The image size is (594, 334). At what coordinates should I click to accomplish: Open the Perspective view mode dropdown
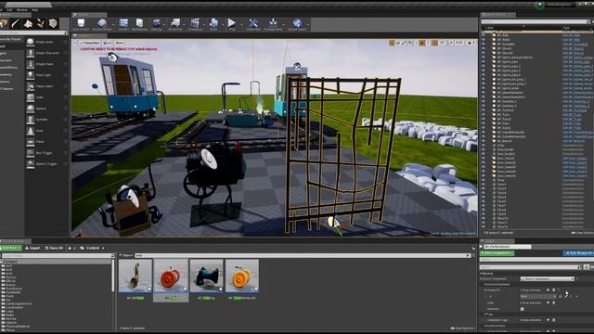[x=89, y=44]
